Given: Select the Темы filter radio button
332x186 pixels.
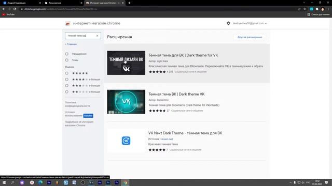Looking at the screenshot, I should click(x=67, y=60).
